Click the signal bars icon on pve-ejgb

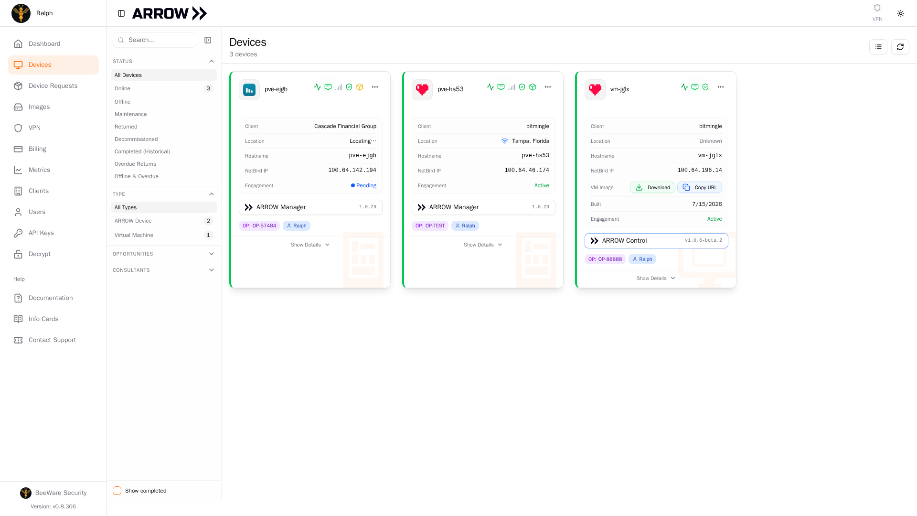[x=339, y=87]
